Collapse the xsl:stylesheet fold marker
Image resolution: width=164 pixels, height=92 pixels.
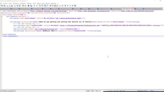pos(2,13)
